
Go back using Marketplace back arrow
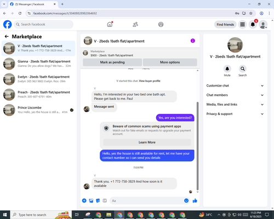coord(7,37)
